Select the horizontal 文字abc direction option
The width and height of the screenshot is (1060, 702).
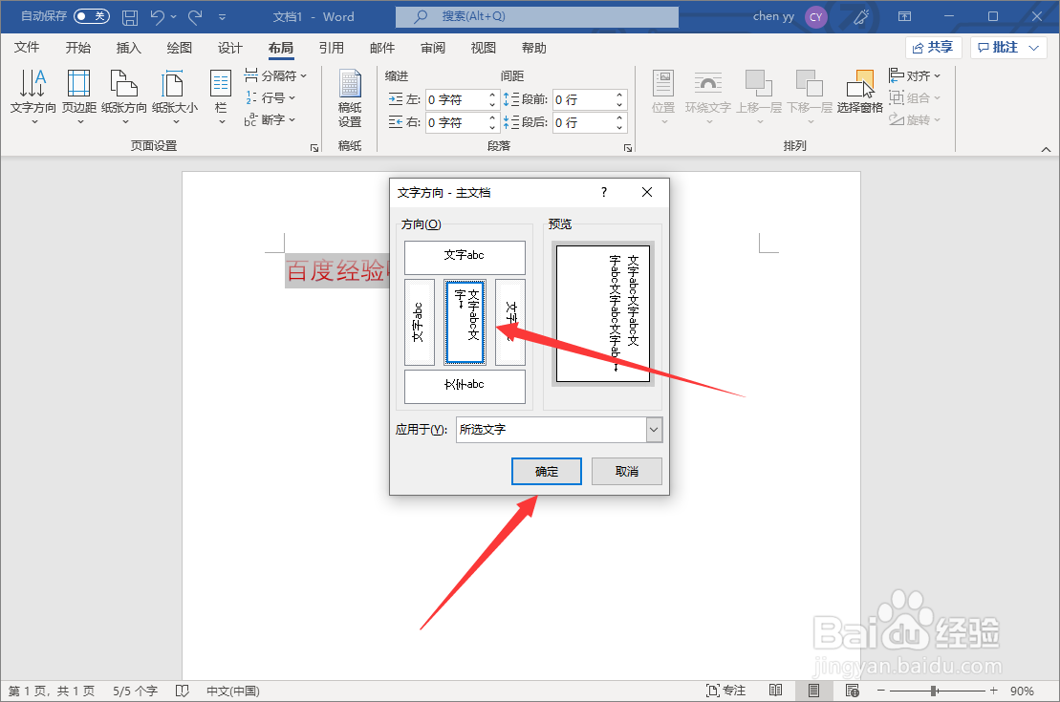coord(466,257)
